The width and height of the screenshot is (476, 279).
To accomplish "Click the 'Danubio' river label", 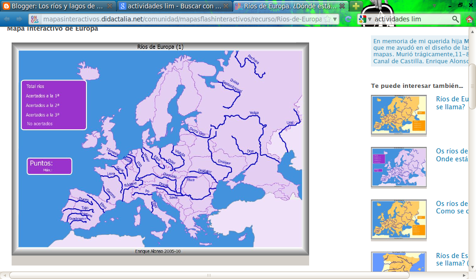I will click(x=170, y=175).
